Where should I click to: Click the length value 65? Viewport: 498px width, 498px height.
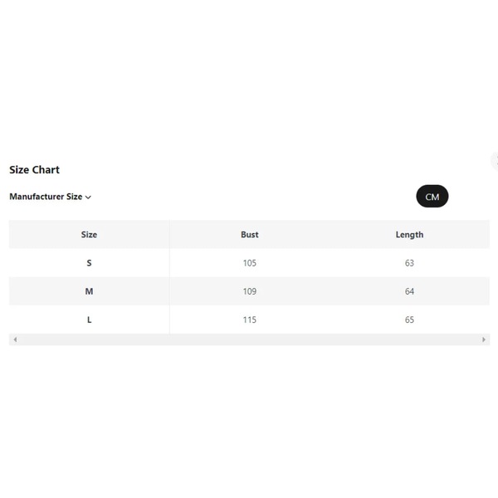(409, 320)
